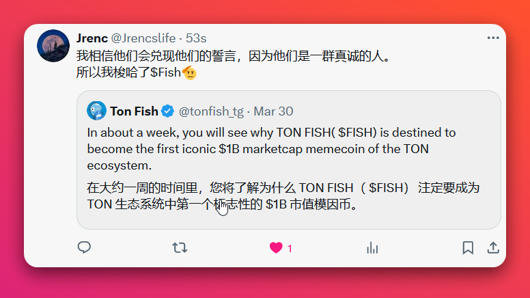Retweet the Jrenc post
Screen dimensions: 530x298
click(180, 247)
